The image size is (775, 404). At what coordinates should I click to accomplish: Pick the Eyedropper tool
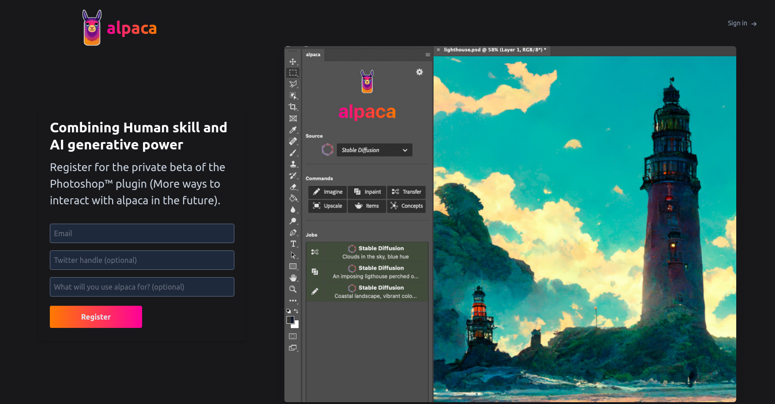click(293, 130)
